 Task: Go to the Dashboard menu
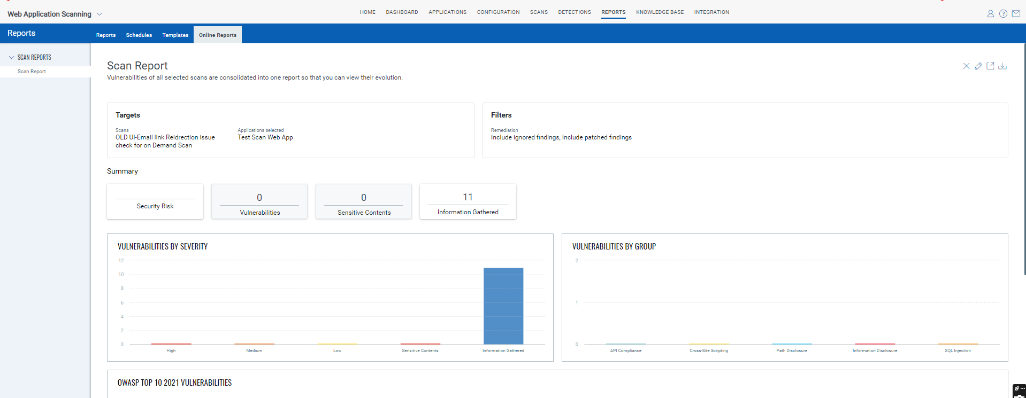[402, 12]
